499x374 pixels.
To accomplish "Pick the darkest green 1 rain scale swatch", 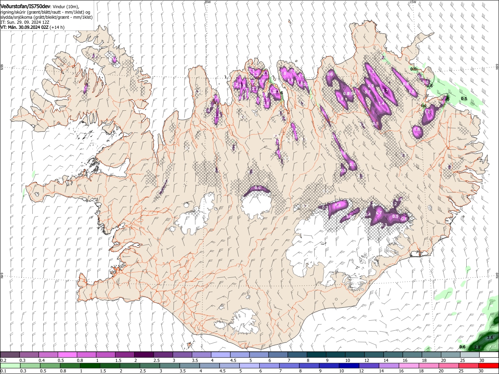I will click(x=90, y=365).
